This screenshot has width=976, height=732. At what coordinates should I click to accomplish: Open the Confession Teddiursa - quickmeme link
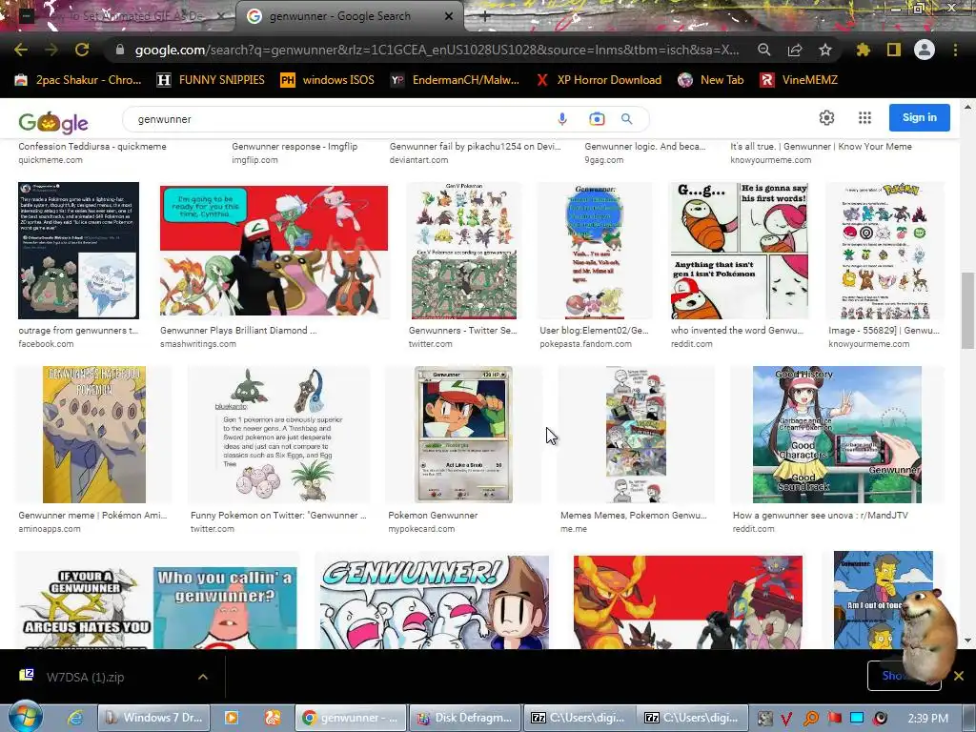tap(92, 146)
